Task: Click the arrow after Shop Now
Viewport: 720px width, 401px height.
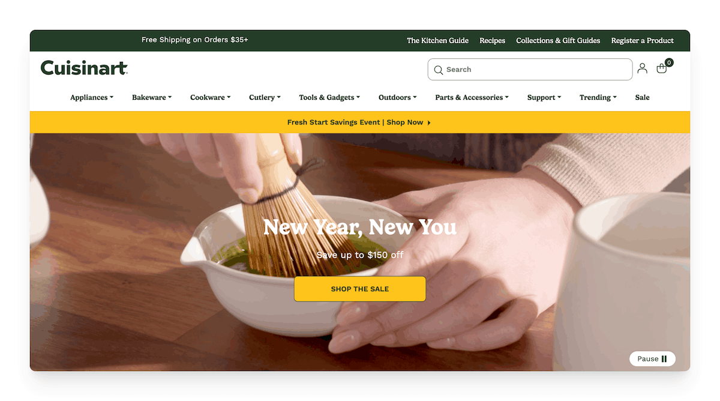Action: 429,122
